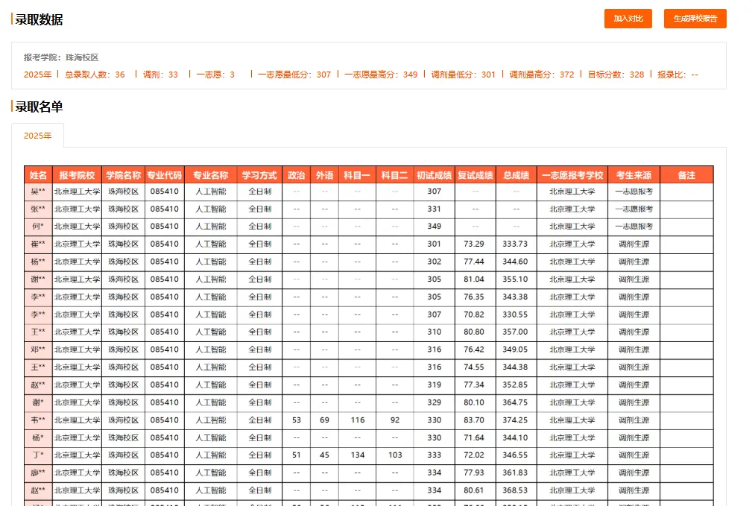The image size is (755, 506).
Task: Click total score 368.53
Action: pyautogui.click(x=515, y=490)
